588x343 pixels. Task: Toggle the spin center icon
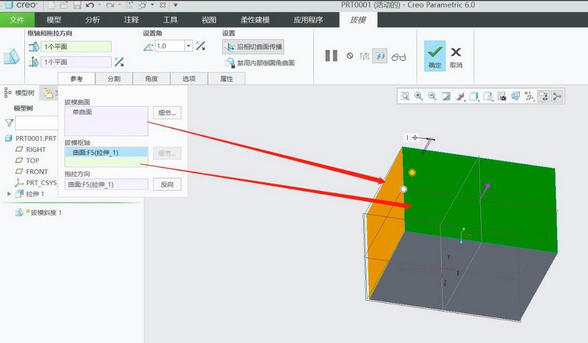(x=557, y=96)
